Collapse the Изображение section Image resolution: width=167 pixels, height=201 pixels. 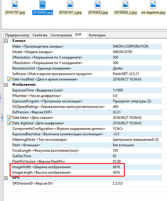(x=6, y=85)
